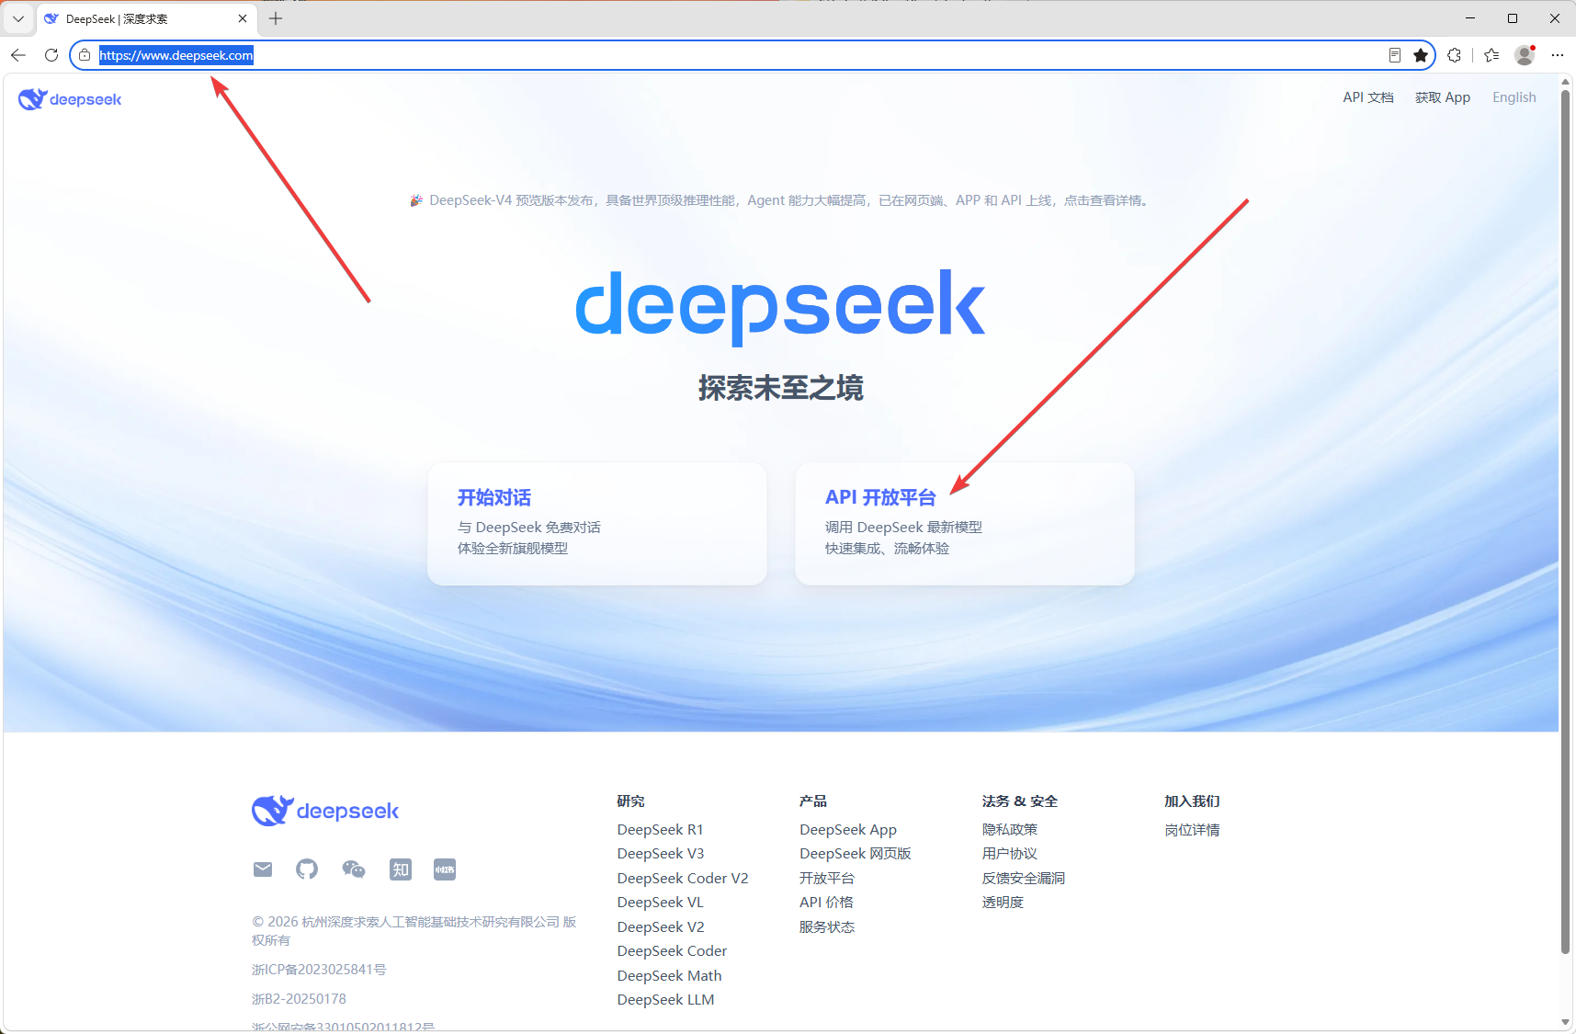Open DeepSeek Math link
Viewport: 1576px width, 1034px height.
tap(670, 976)
